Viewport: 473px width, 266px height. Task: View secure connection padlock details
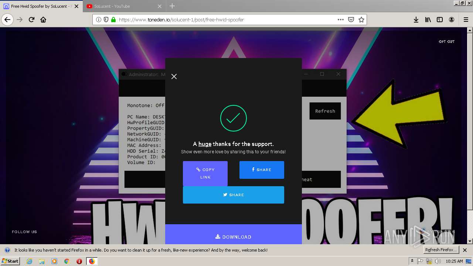pyautogui.click(x=113, y=20)
